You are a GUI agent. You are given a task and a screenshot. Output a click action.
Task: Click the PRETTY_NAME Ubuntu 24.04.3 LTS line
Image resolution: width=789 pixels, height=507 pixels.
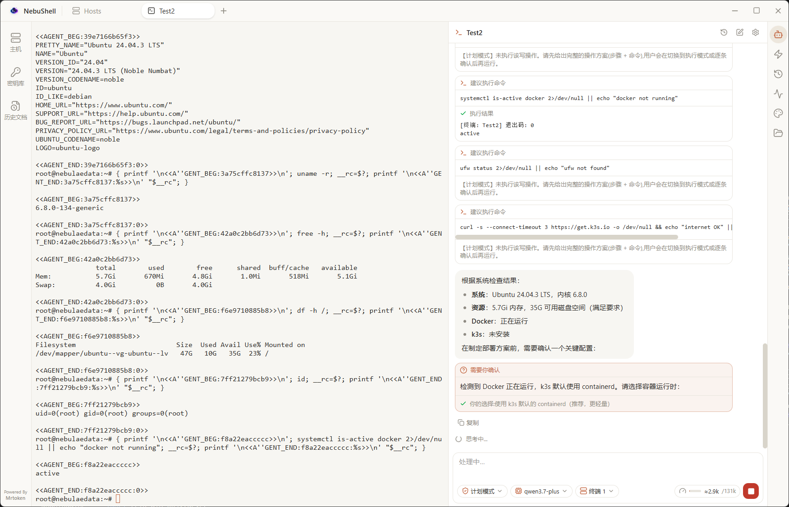point(100,45)
